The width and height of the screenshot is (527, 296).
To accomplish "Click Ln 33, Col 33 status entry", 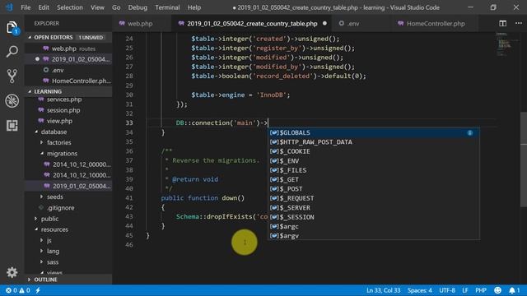I will point(383,290).
